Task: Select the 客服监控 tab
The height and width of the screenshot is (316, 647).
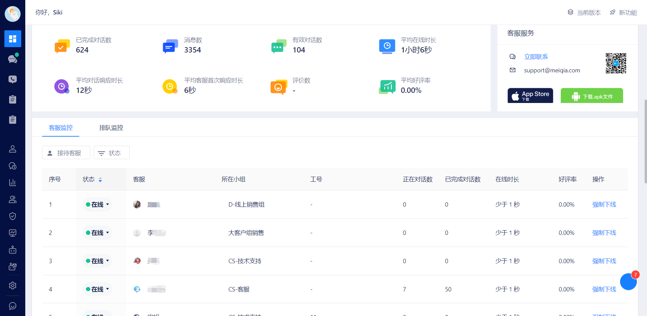Action: [x=61, y=128]
